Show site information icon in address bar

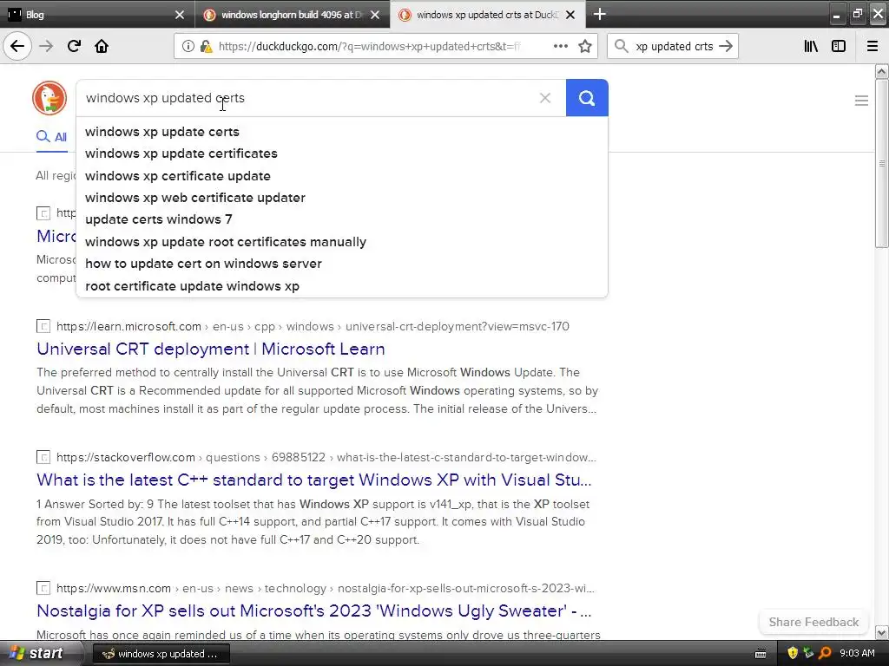[188, 46]
